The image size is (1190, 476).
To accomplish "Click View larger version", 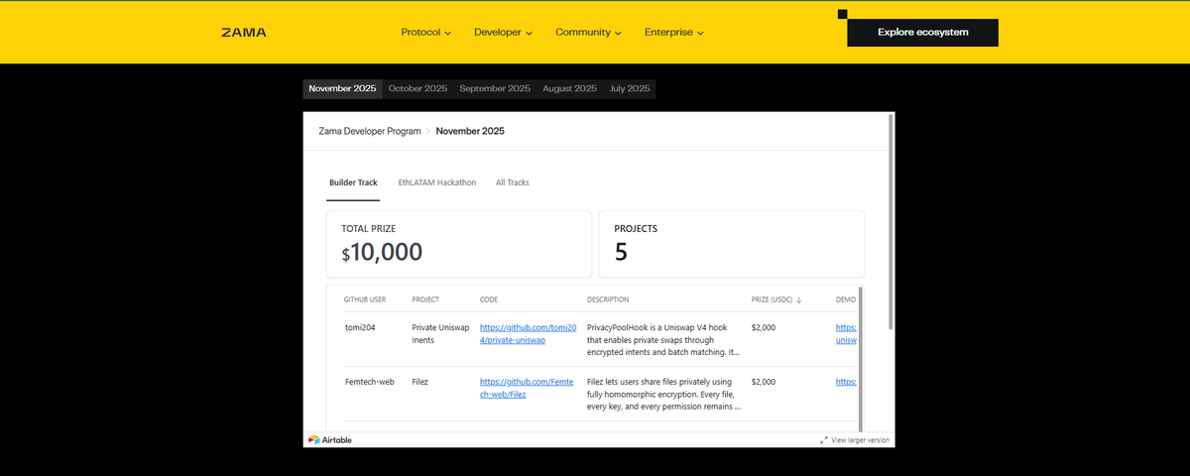I will click(860, 439).
